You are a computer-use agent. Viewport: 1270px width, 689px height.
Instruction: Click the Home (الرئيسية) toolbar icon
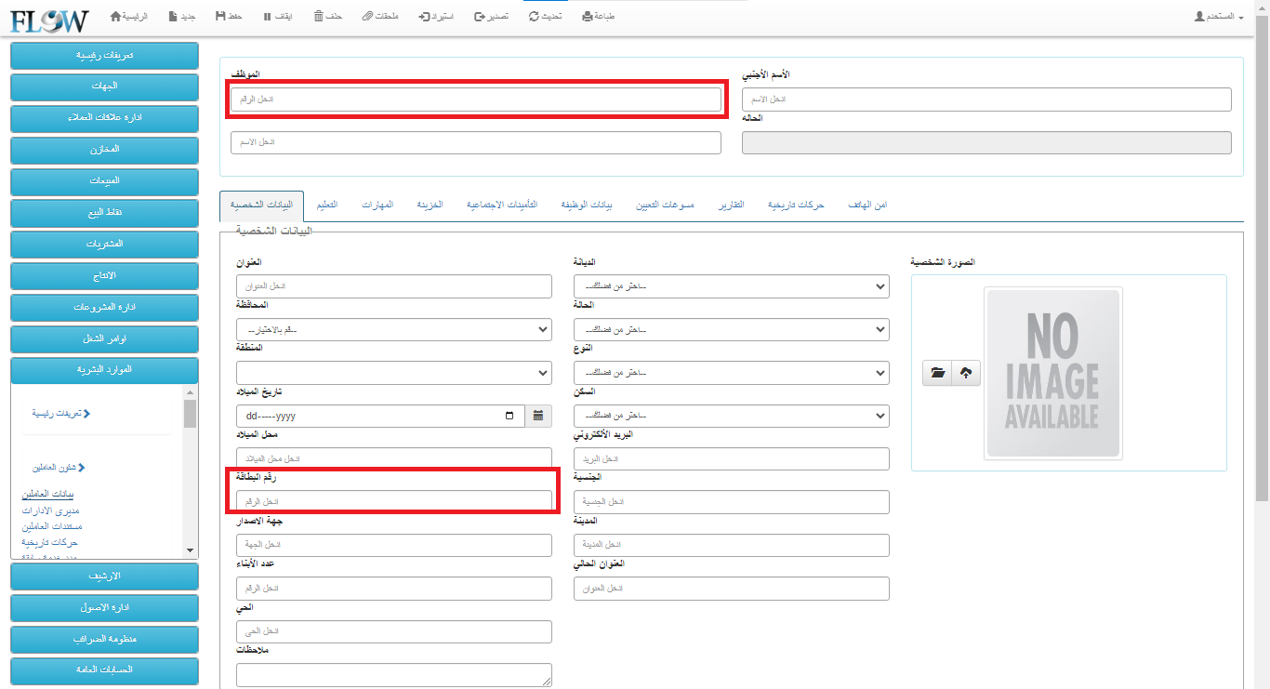[115, 17]
